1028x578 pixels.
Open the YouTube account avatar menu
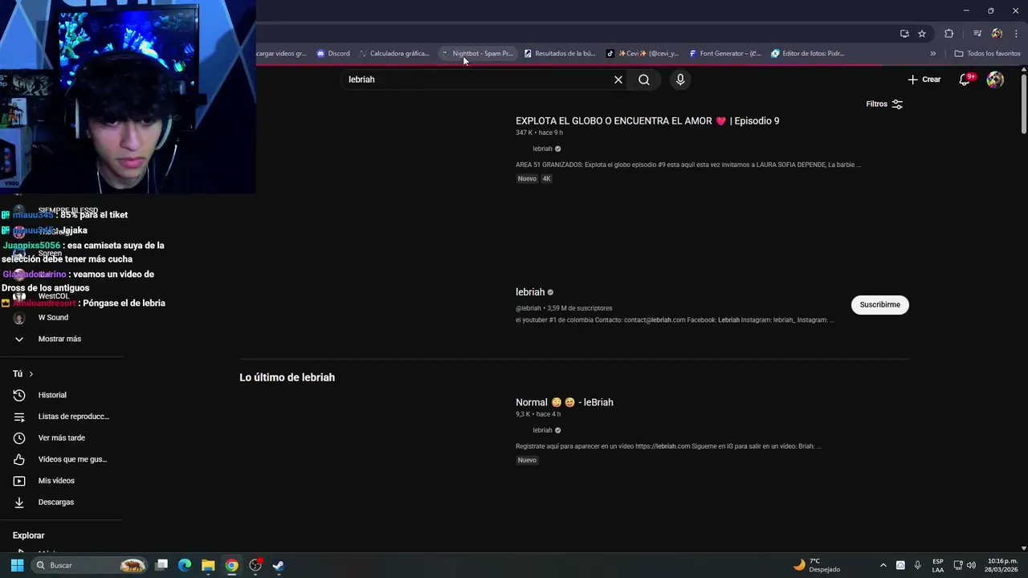coord(995,79)
